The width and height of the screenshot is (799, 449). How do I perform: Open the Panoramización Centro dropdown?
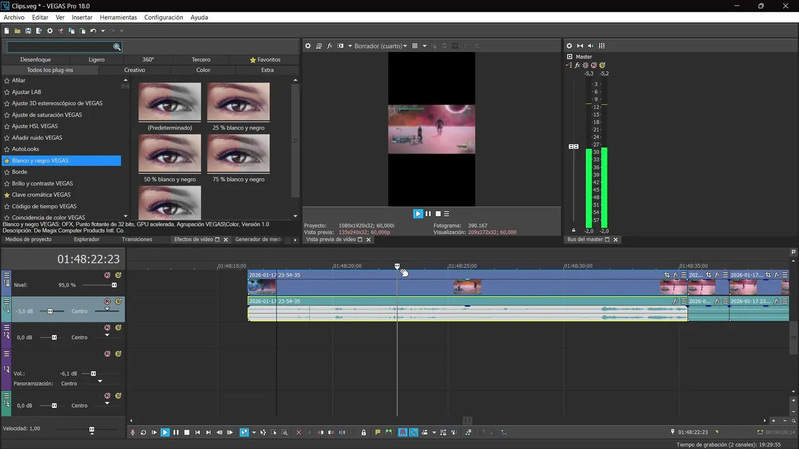pos(99,382)
